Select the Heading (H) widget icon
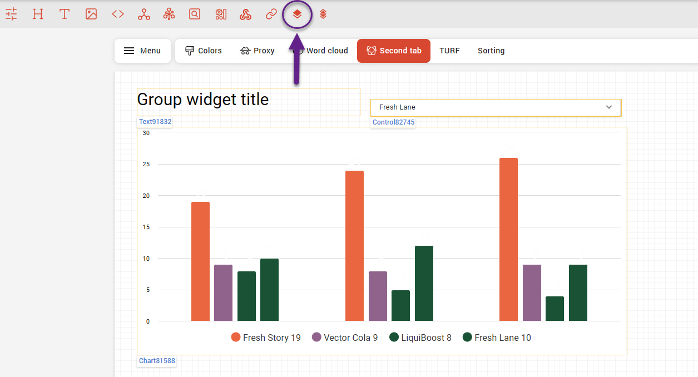 [38, 14]
